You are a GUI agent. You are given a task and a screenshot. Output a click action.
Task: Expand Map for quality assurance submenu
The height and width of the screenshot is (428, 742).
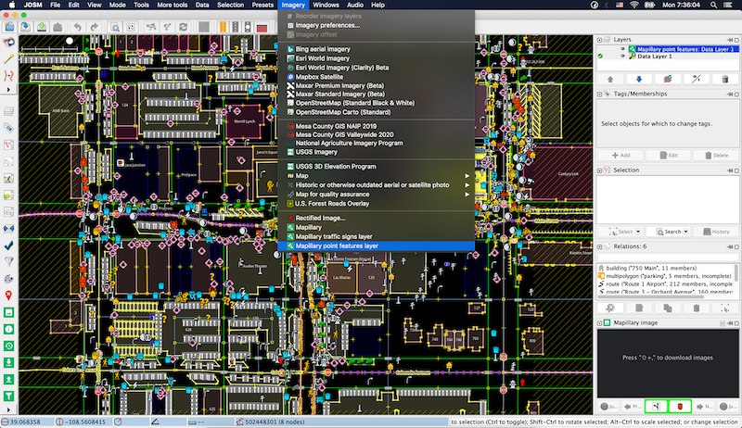tap(467, 195)
